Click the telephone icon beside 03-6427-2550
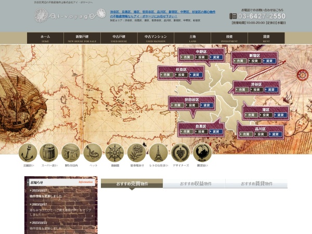Image resolution: width=312 pixels, height=234 pixels. [x=233, y=16]
